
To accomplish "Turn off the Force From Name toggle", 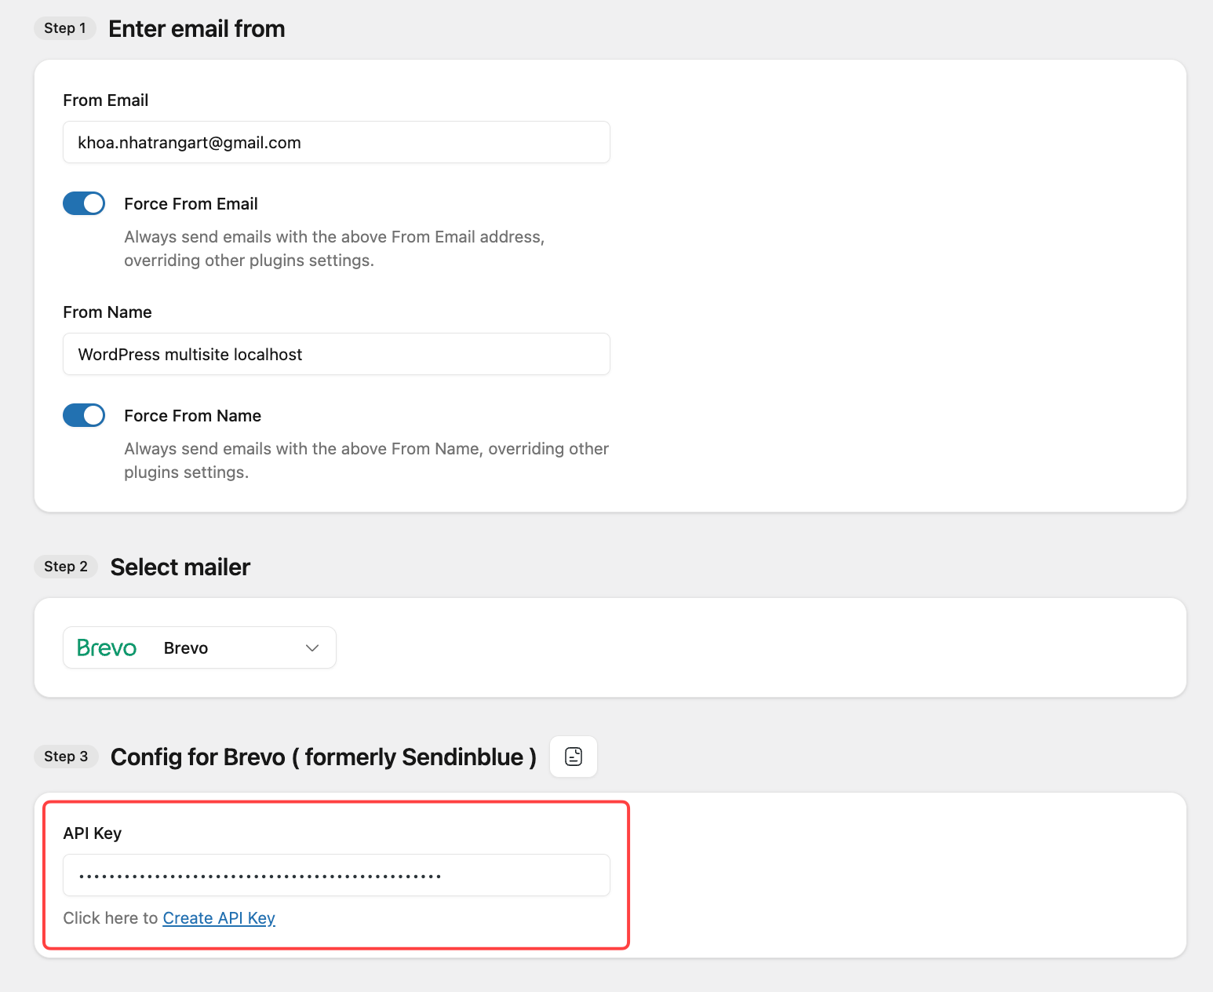I will (x=84, y=415).
